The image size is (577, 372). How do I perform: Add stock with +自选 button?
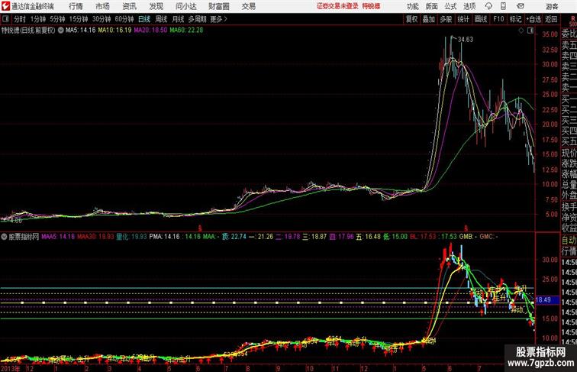533,19
